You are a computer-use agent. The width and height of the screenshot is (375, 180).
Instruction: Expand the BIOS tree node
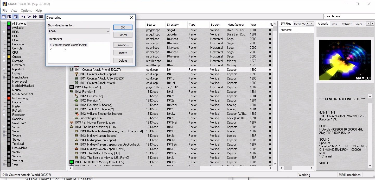pyautogui.click(x=4, y=32)
